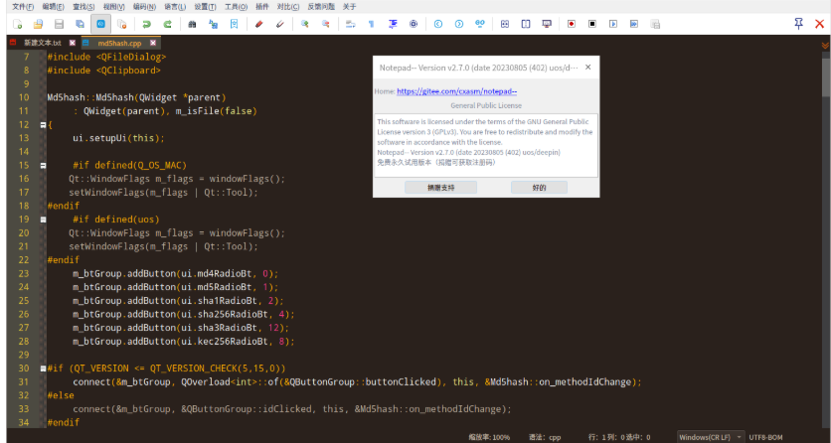Open the Replace tool icon

213,24
